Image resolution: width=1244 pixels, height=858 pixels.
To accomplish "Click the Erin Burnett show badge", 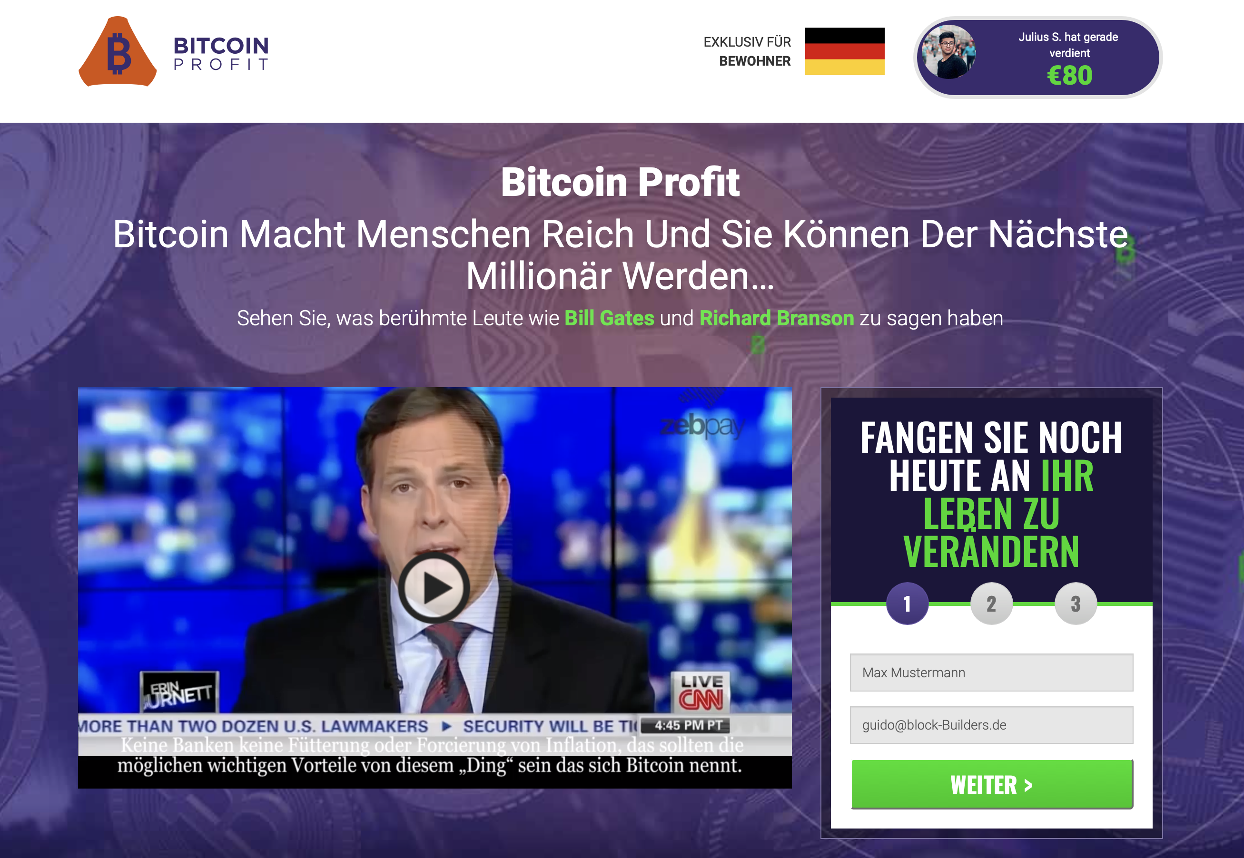I will click(x=180, y=692).
